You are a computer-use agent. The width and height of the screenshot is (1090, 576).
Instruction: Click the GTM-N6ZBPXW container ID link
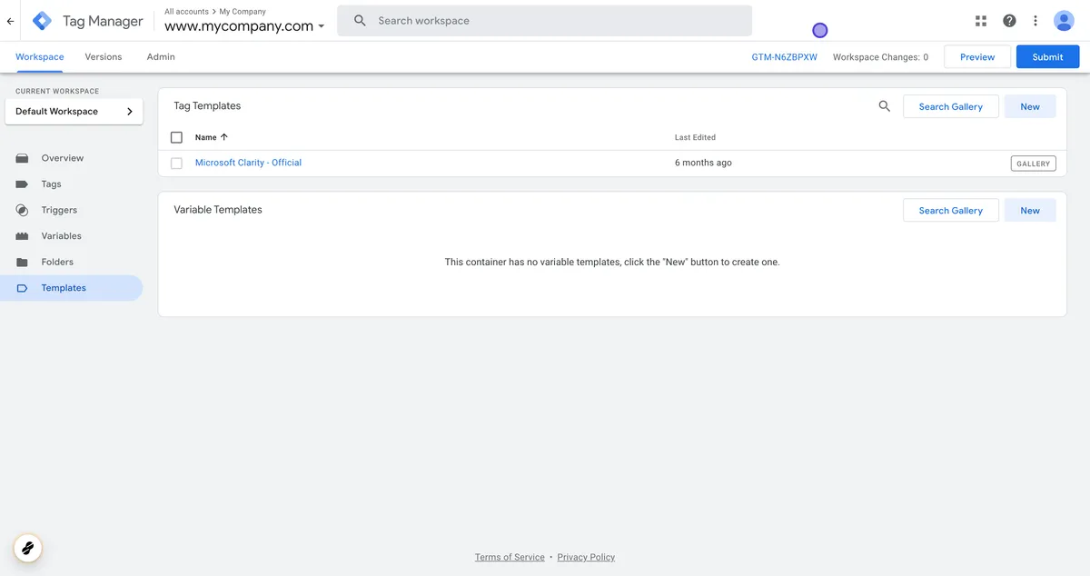[x=784, y=56]
